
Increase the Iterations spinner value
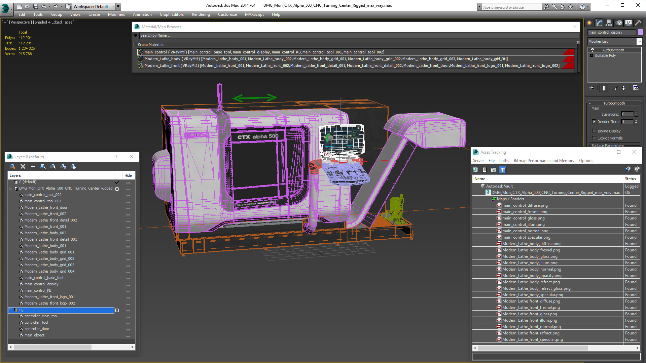(636, 113)
